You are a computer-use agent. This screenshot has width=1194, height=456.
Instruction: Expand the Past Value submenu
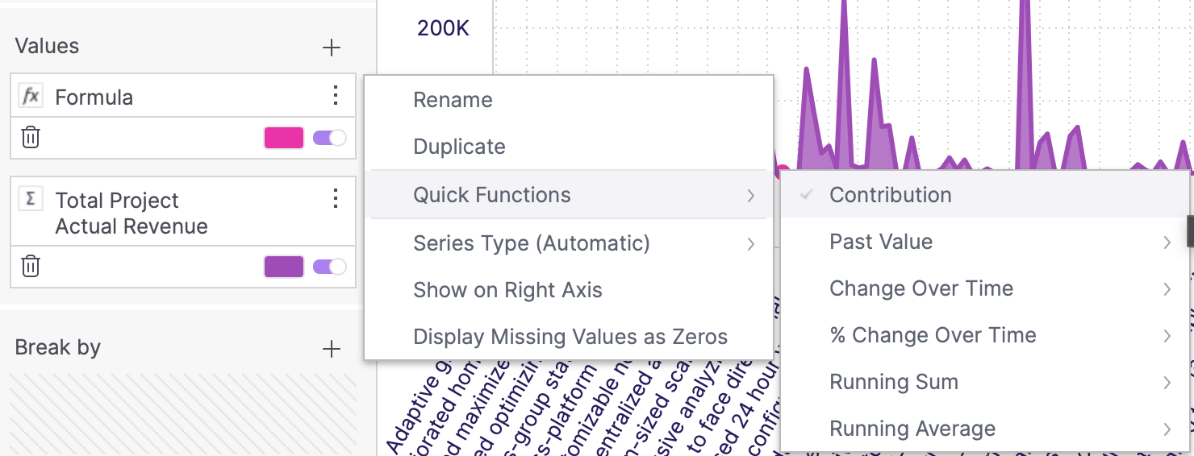pos(984,242)
